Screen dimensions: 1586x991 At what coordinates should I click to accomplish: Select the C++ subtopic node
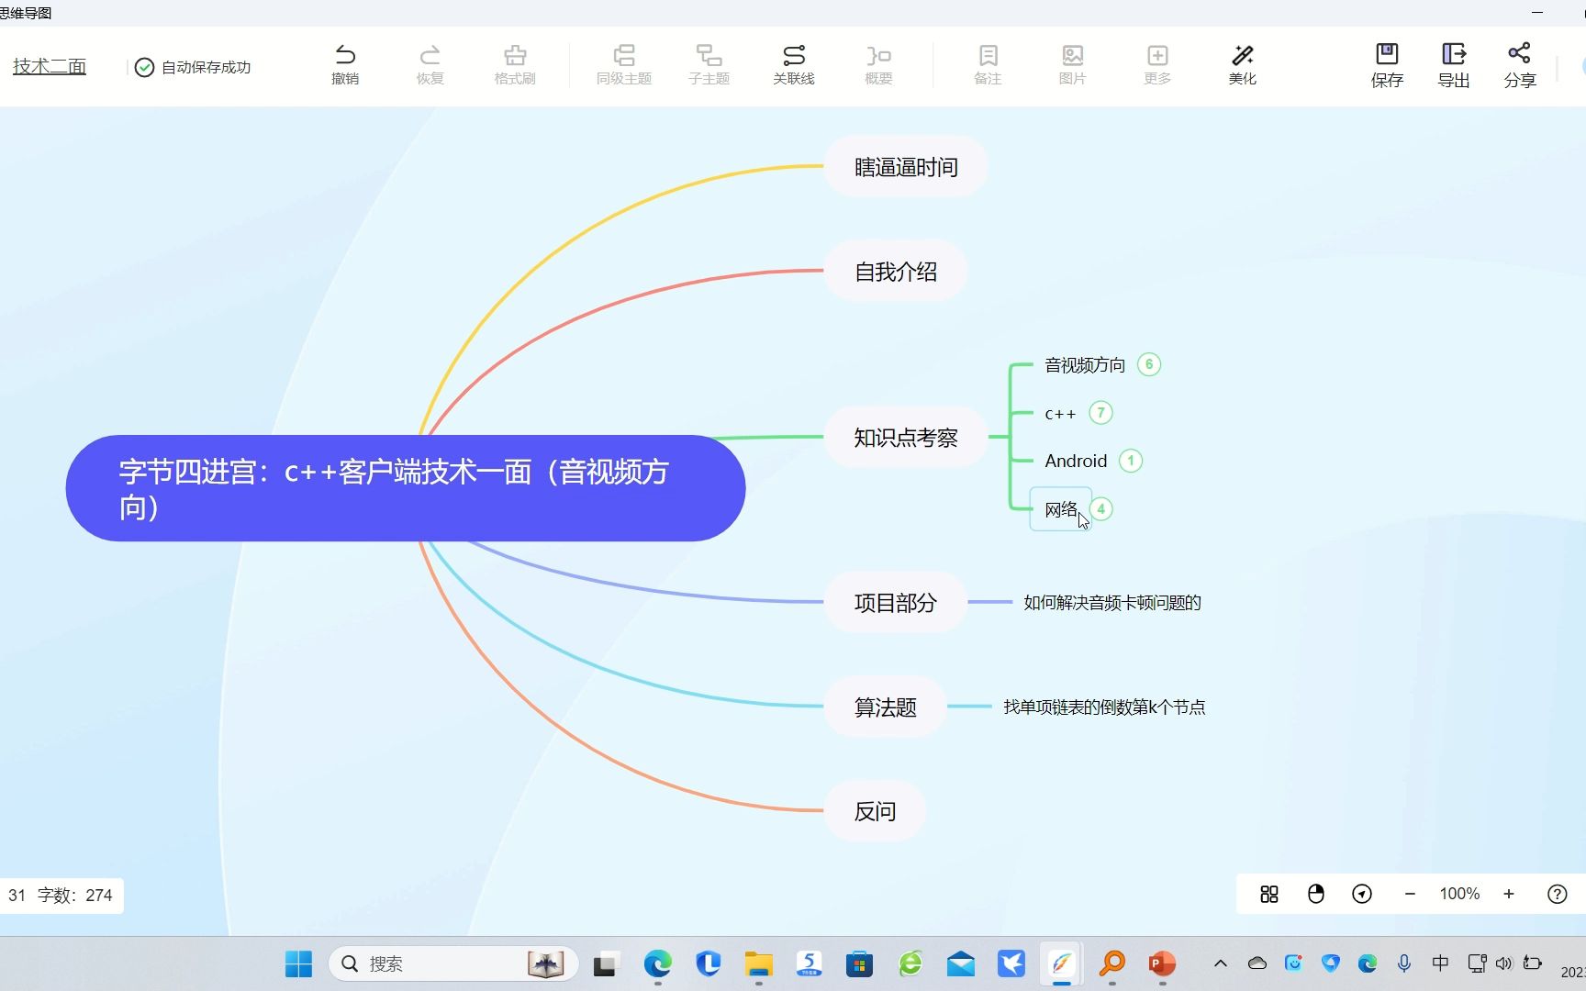[1060, 414]
